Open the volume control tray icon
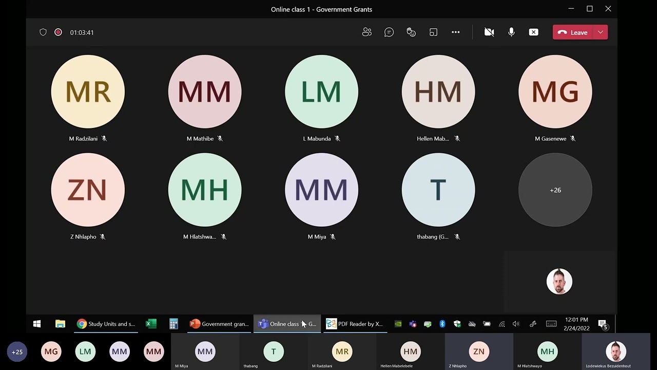Screen dimensions: 657x370 tap(516, 324)
